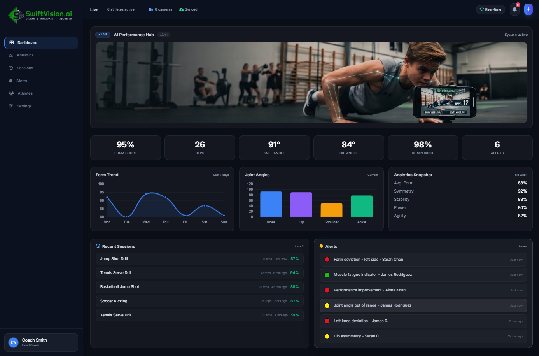Image resolution: width=539 pixels, height=356 pixels.
Task: Open the push-up video feed image
Action: click(x=311, y=82)
